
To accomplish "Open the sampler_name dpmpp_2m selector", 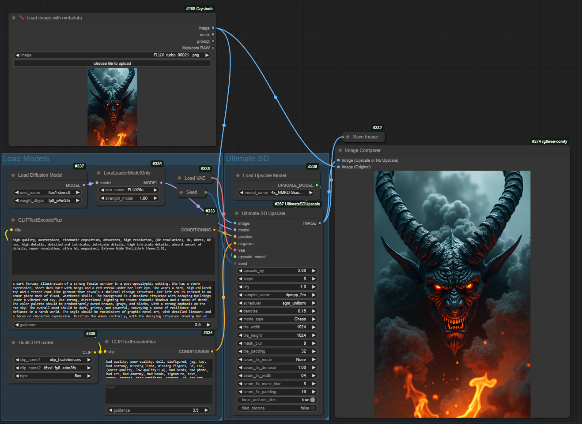I will point(277,295).
